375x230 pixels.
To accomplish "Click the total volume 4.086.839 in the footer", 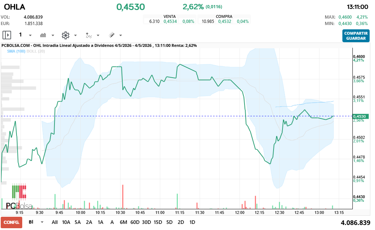I will (x=355, y=223).
